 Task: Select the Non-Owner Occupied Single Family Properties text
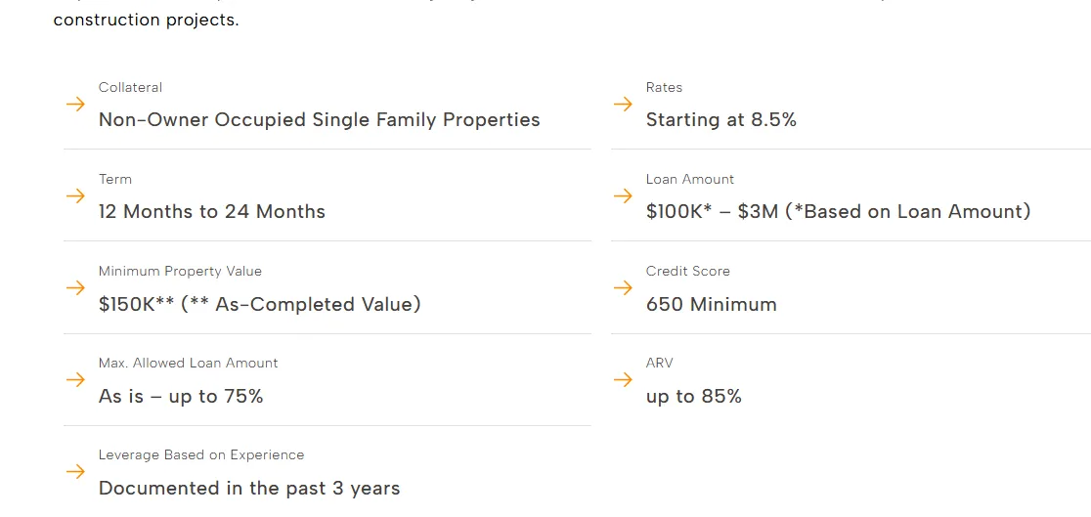319,120
